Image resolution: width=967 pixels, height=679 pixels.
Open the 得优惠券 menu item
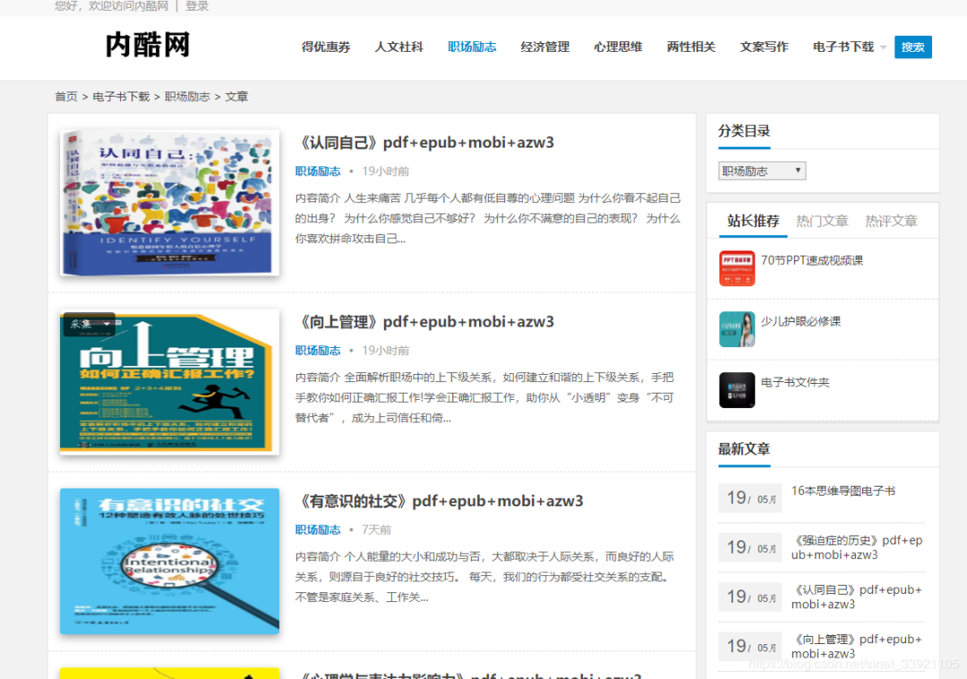tap(326, 47)
